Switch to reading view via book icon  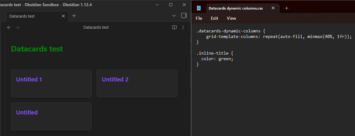coord(174,27)
